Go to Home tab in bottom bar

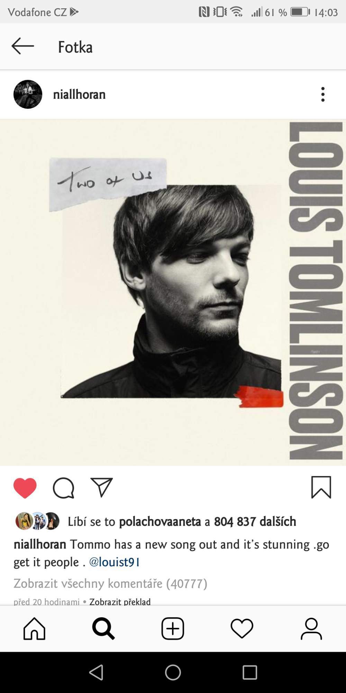click(x=34, y=629)
